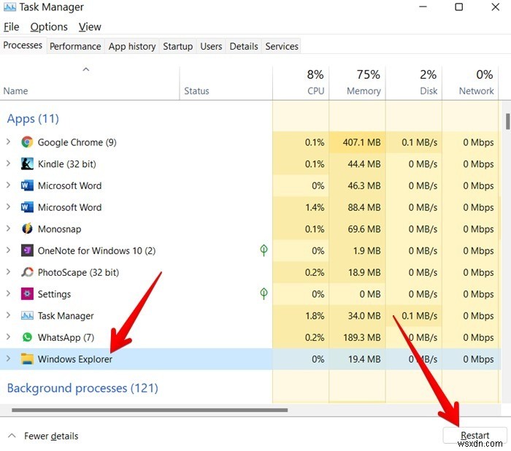Click the 189.3 MB memory value

point(362,338)
